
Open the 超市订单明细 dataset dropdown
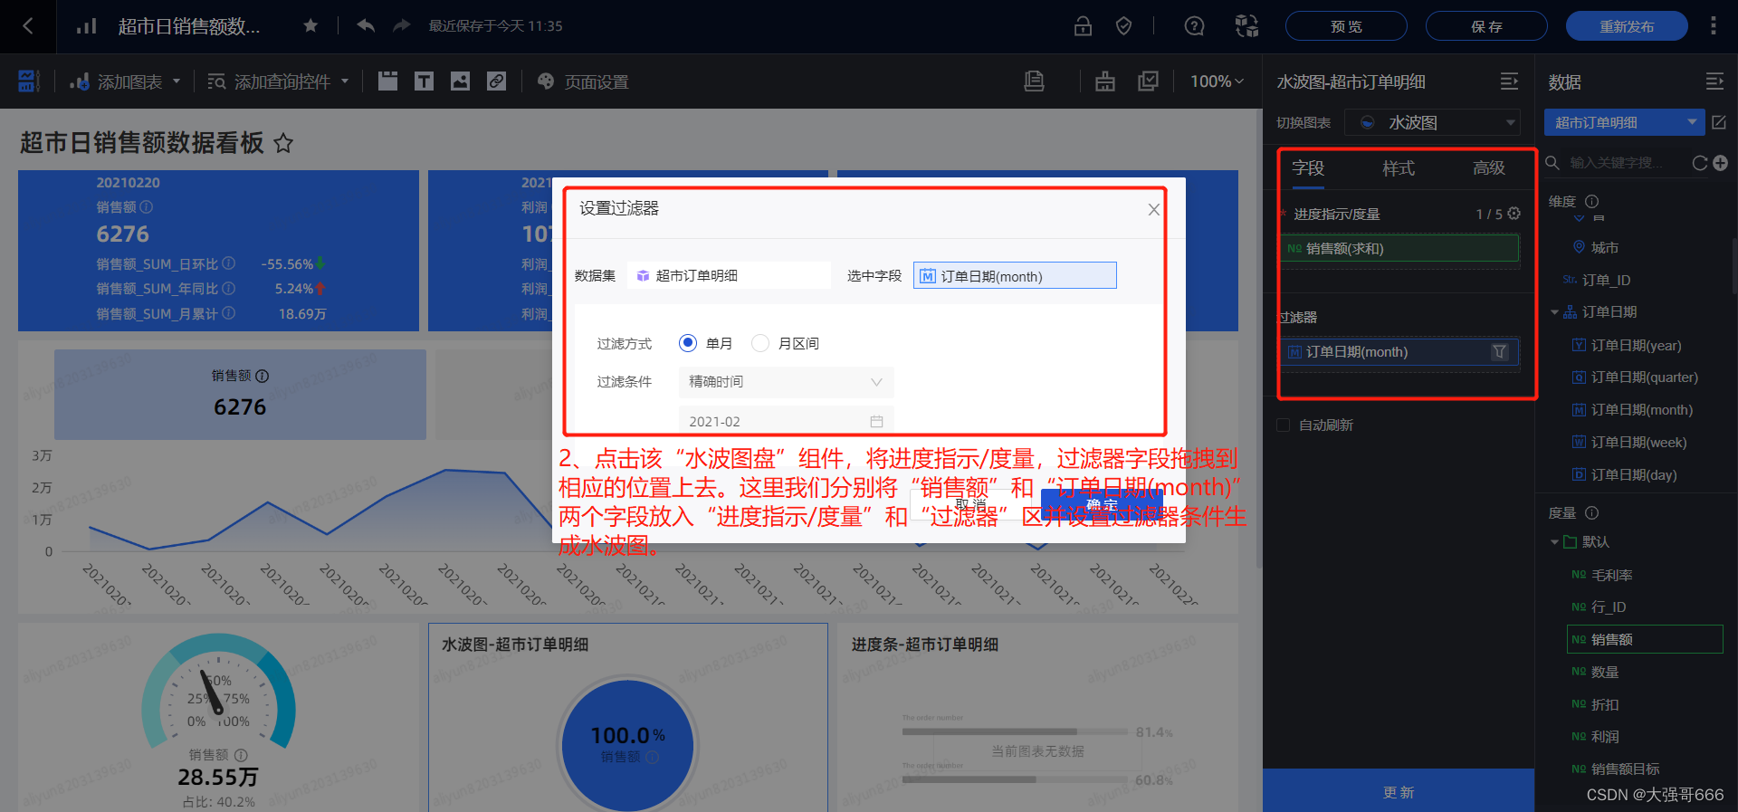(1624, 122)
